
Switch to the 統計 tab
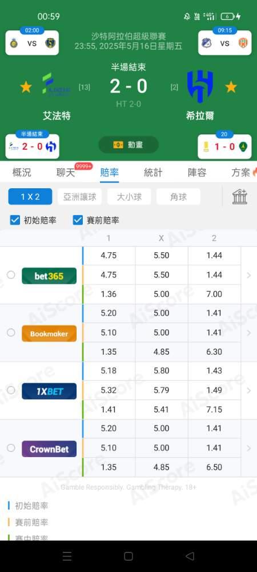pyautogui.click(x=153, y=173)
